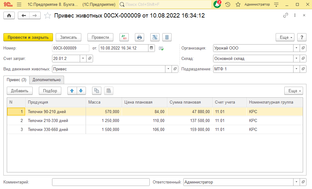Image resolution: width=312 pixels, height=189 pixels.
Task: Select the Привес (3) tab
Action: click(x=17, y=80)
